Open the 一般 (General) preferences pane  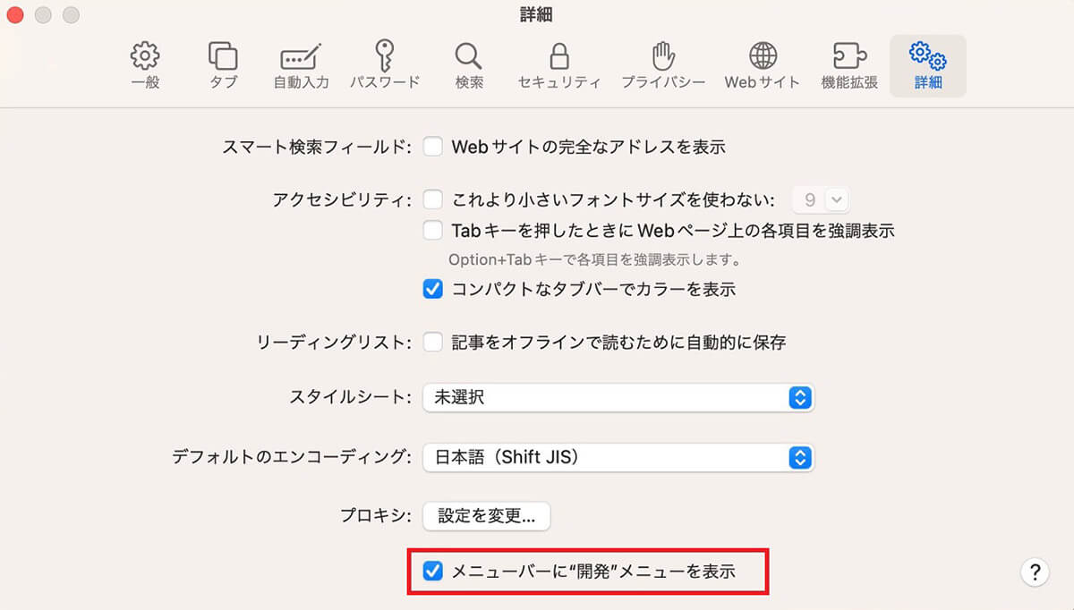click(x=145, y=66)
